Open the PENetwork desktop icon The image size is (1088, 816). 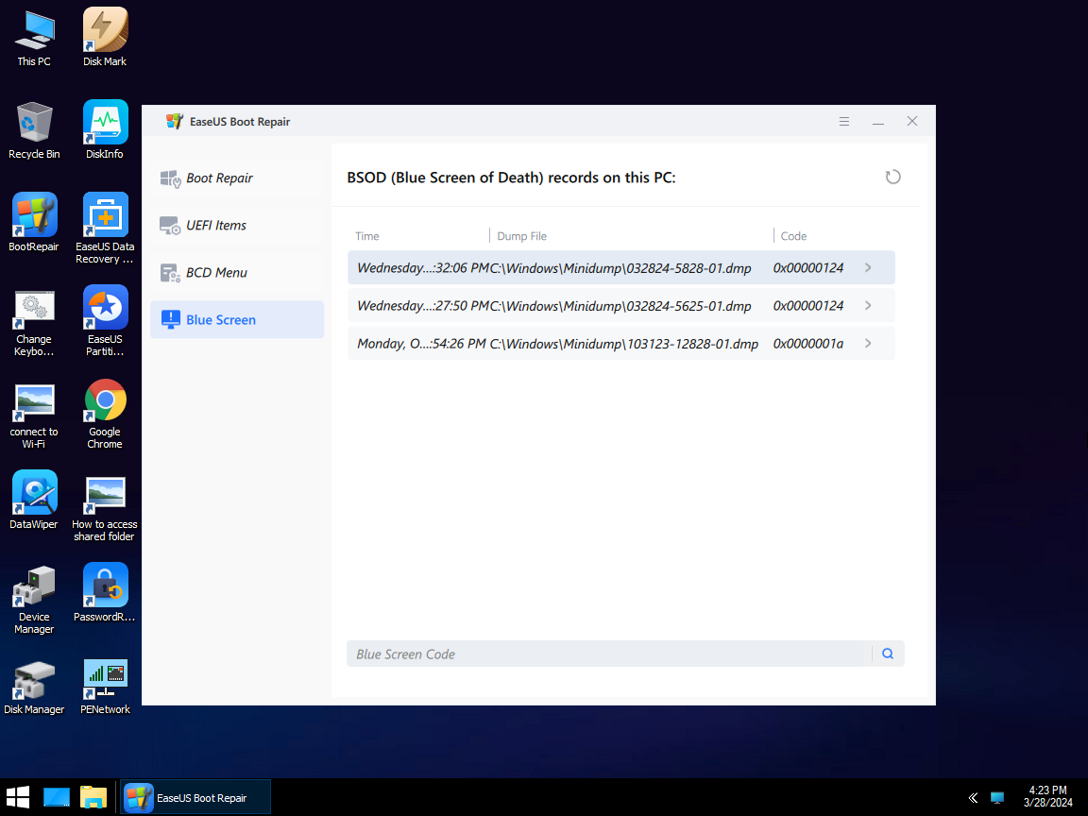tap(105, 686)
